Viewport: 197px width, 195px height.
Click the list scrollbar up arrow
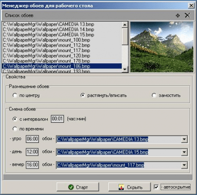click(x=125, y=25)
